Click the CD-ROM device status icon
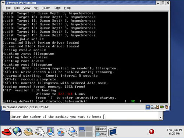 (153, 107)
